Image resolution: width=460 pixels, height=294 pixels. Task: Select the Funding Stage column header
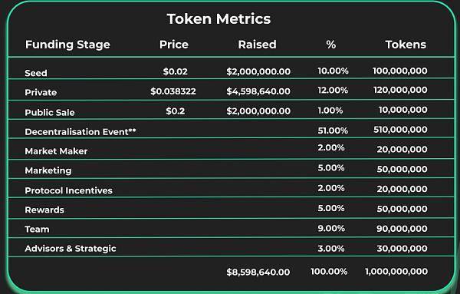pyautogui.click(x=67, y=45)
